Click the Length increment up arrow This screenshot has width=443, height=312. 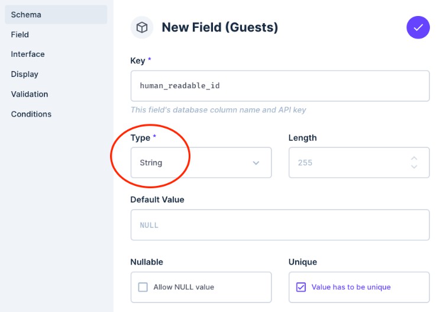(x=414, y=158)
